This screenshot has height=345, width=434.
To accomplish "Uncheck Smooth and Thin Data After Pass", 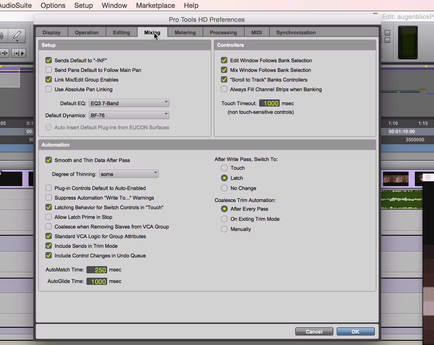I will coord(48,160).
